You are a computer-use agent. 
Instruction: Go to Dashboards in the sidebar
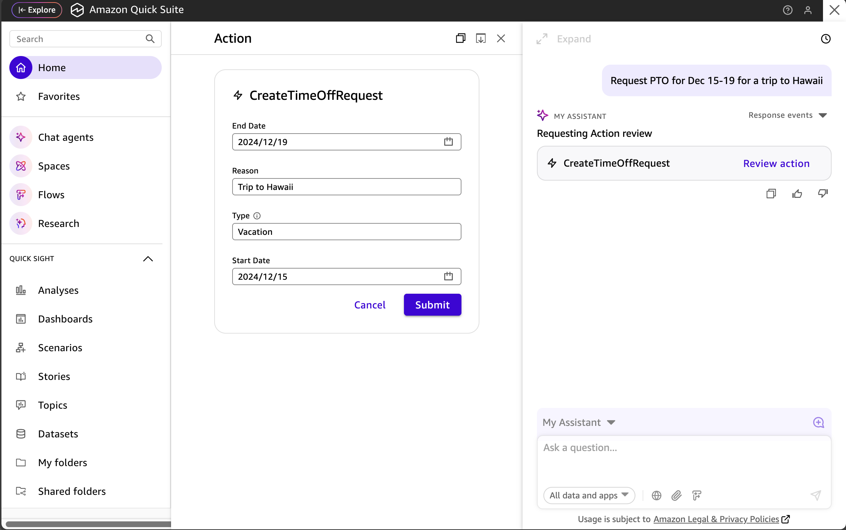click(65, 319)
